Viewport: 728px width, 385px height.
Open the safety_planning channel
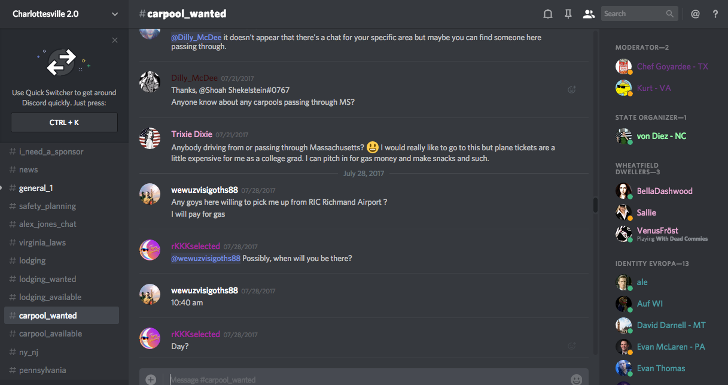(47, 206)
